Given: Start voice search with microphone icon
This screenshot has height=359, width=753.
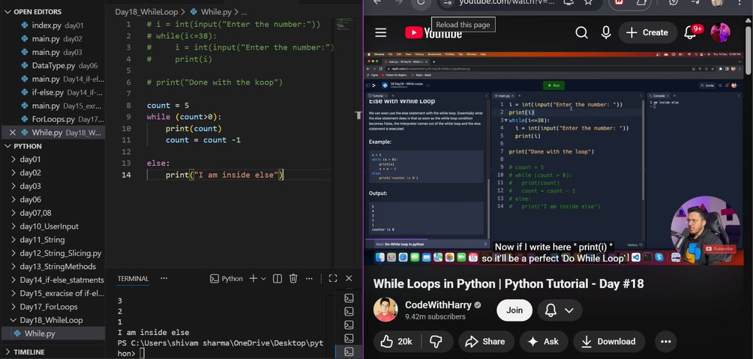Looking at the screenshot, I should (606, 33).
